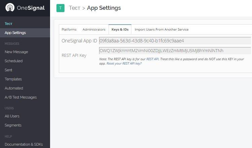The image size is (252, 148).
Task: Click the HELP section heading
Action: pos(8,137)
